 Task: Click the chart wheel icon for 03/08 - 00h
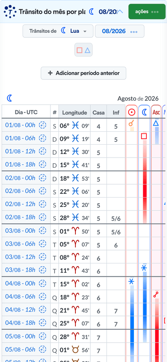tap(42, 230)
